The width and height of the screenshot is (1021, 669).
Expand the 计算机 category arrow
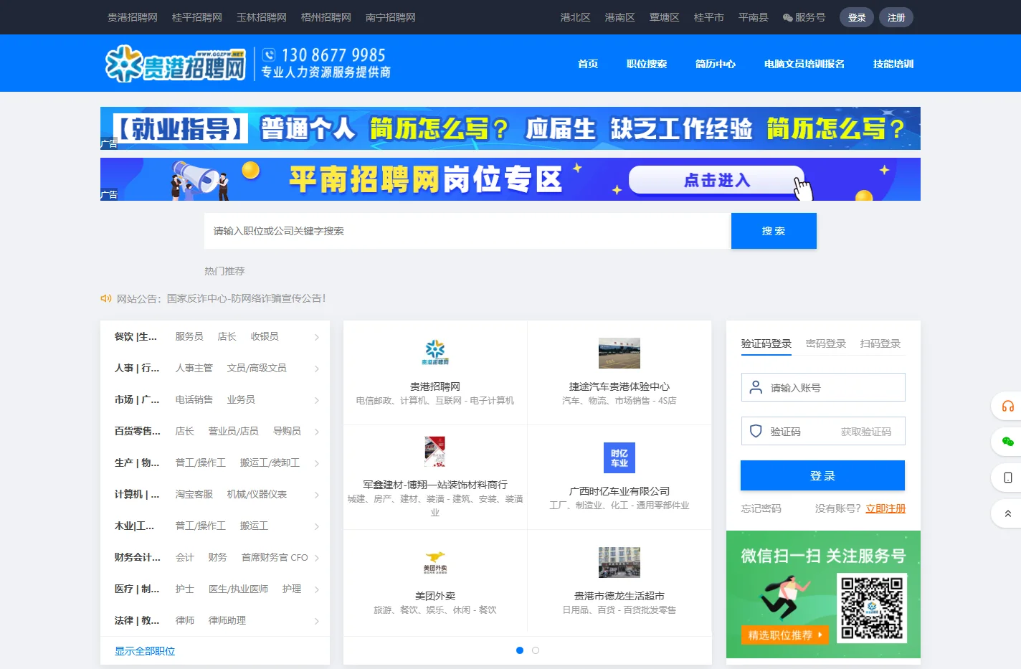pyautogui.click(x=317, y=495)
